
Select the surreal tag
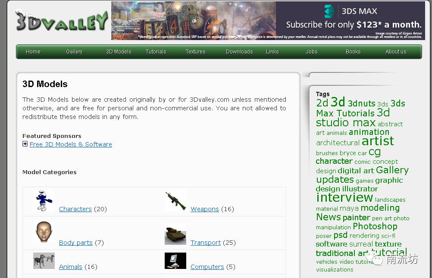[361, 244]
